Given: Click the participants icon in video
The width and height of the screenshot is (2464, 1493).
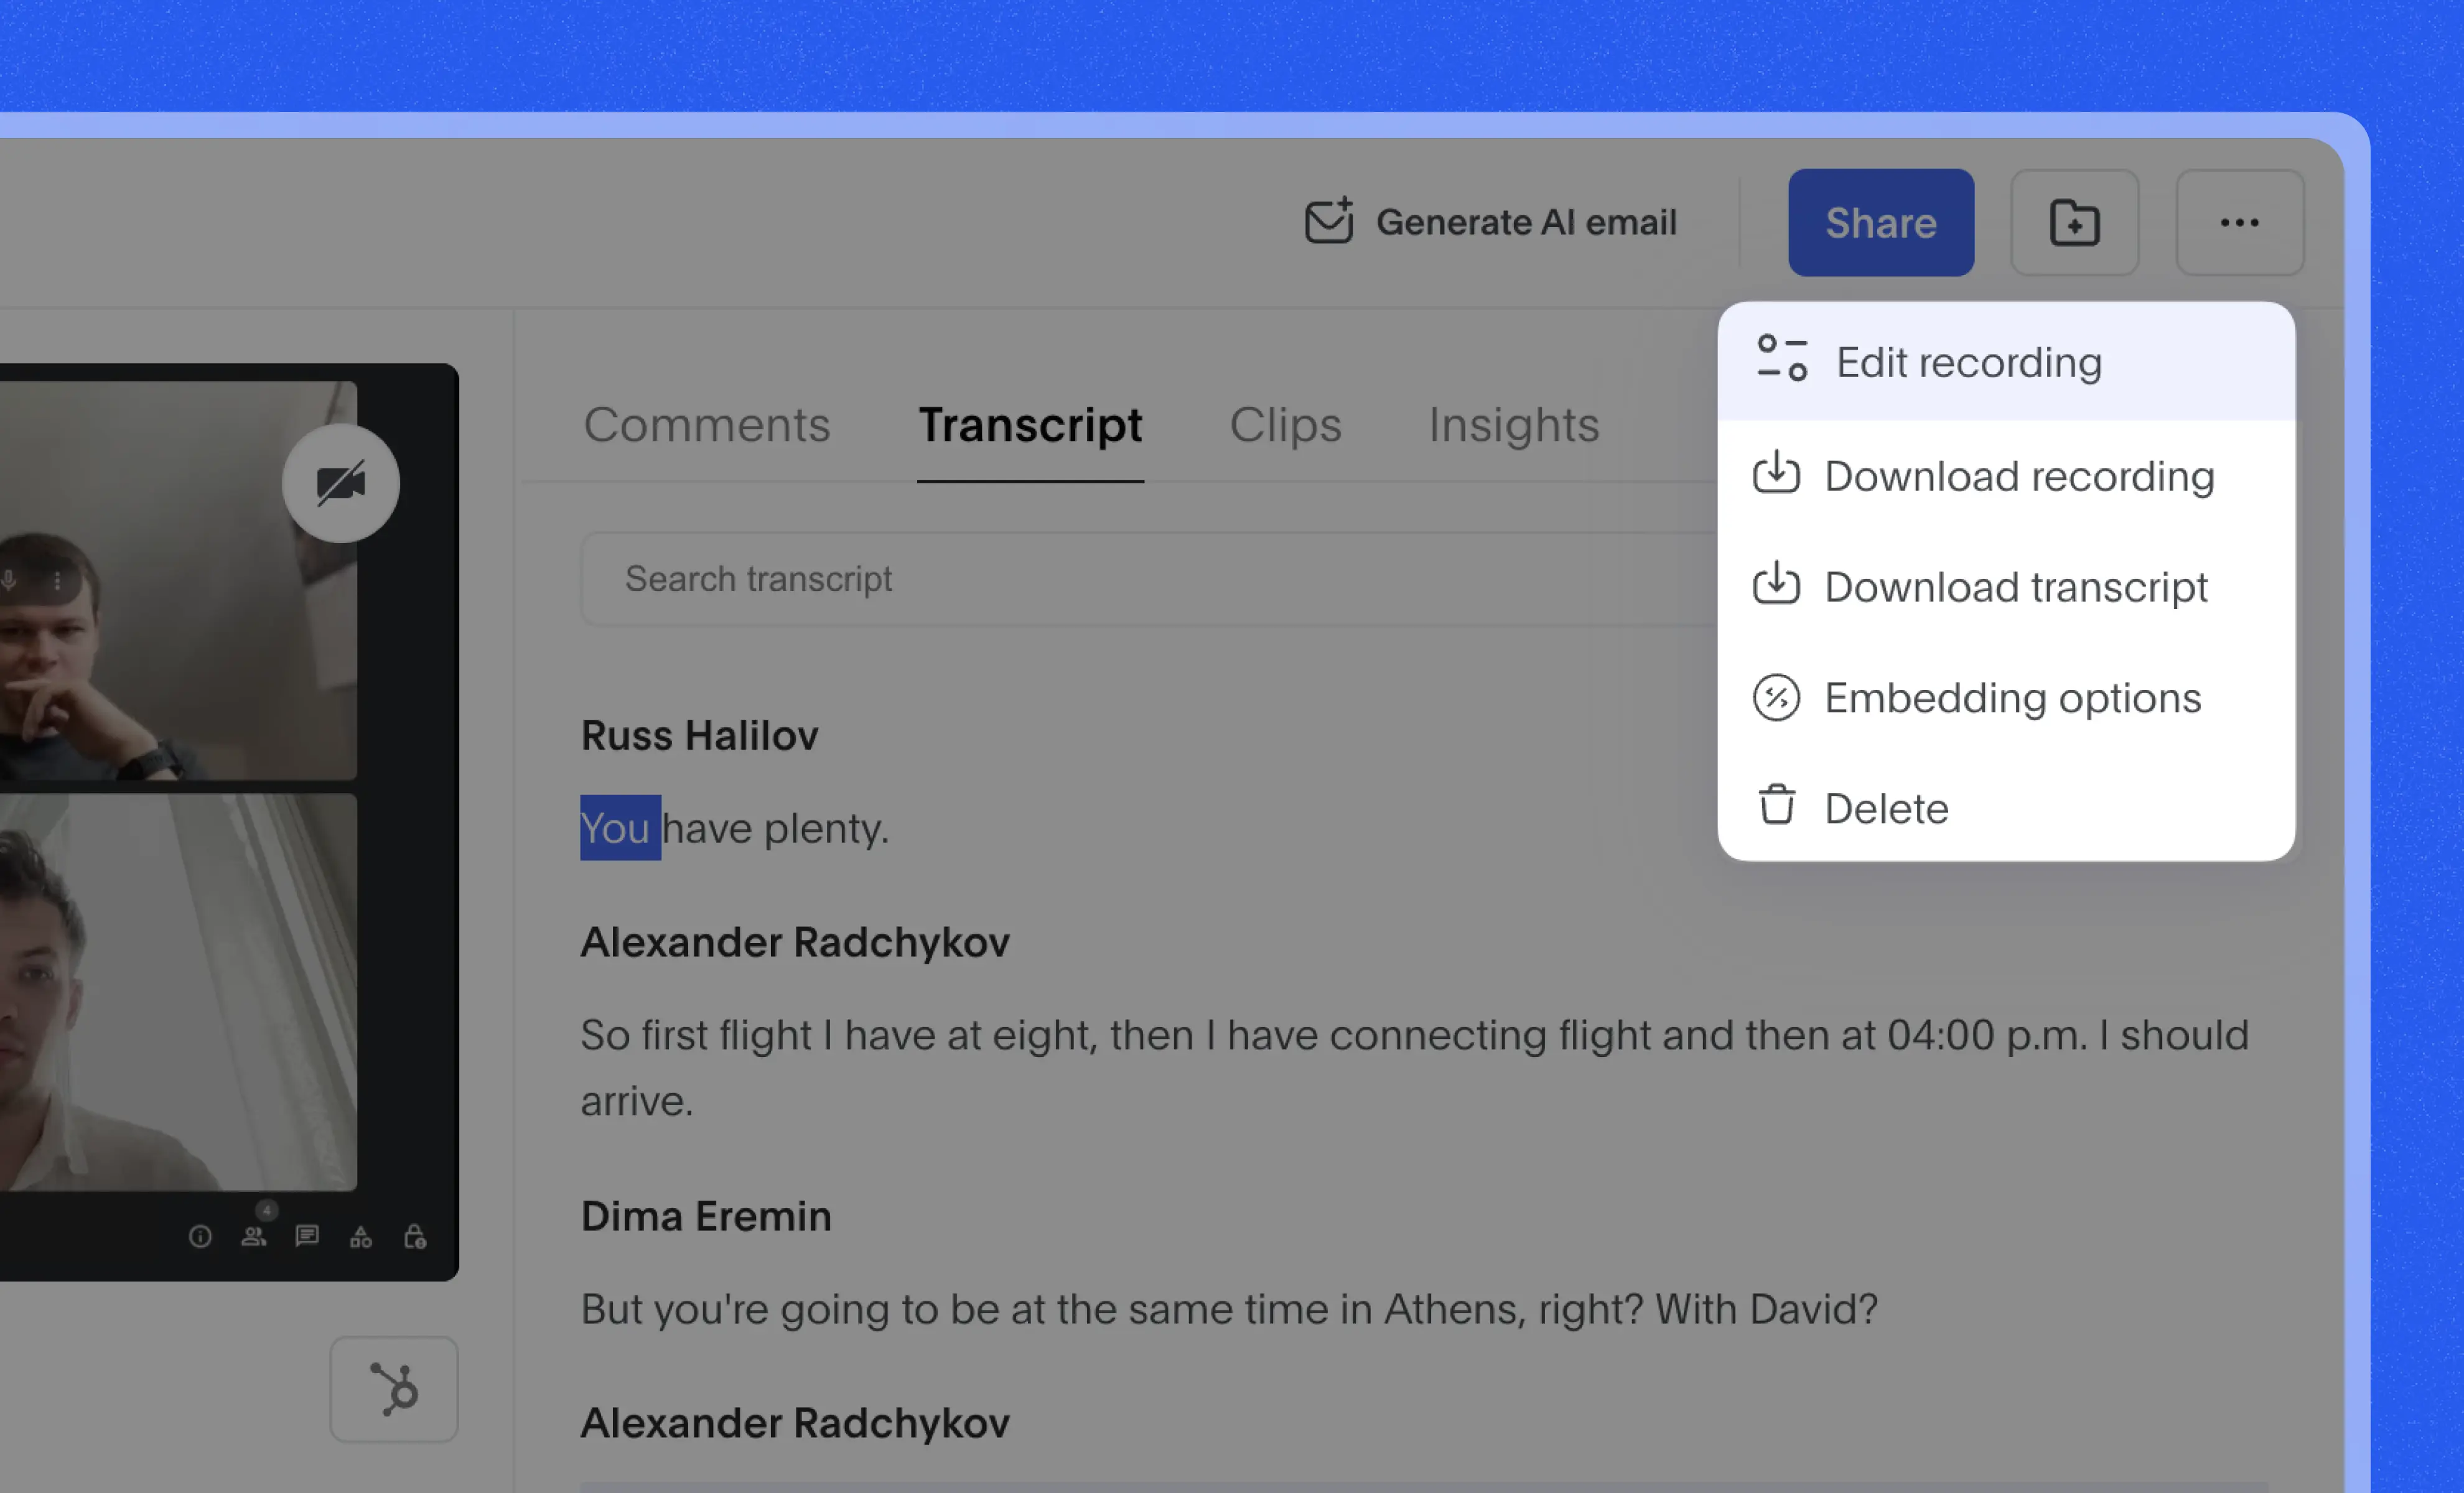Looking at the screenshot, I should point(254,1237).
